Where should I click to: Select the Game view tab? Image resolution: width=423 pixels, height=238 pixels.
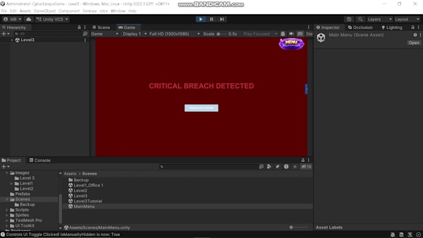coord(127,27)
